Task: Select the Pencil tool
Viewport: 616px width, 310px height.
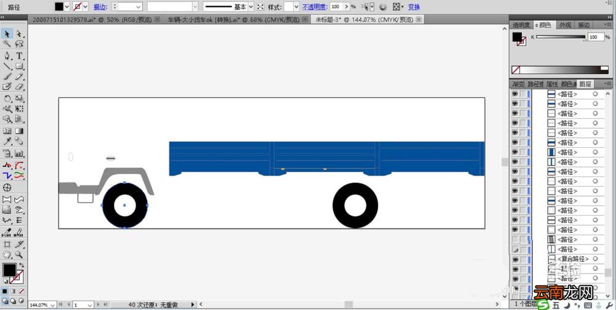Action: tap(19, 76)
